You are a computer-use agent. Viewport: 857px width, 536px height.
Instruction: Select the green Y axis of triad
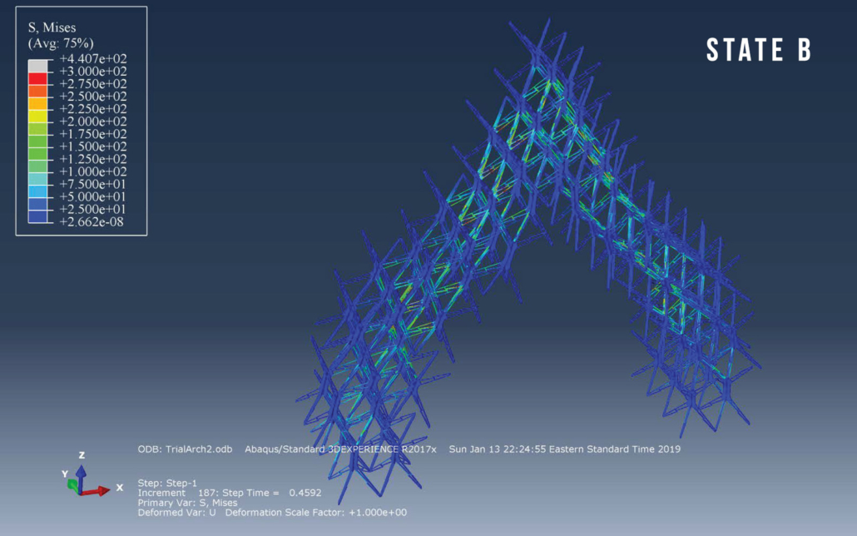pyautogui.click(x=72, y=482)
